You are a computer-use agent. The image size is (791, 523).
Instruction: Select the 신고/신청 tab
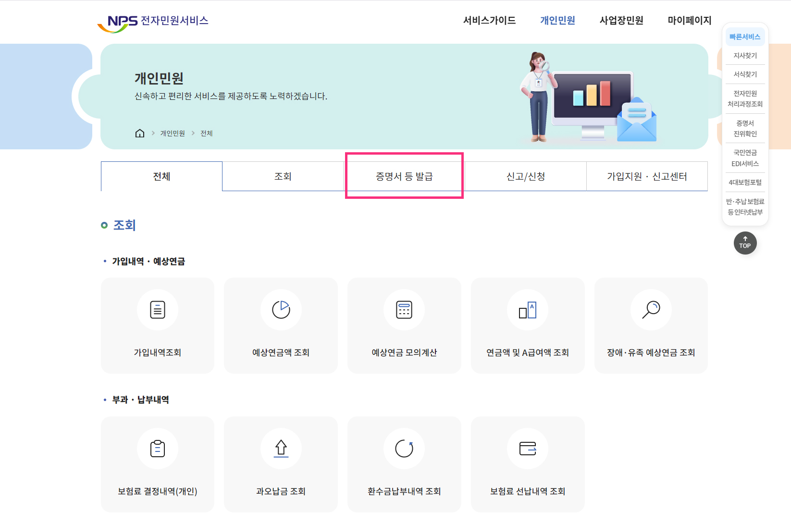(x=525, y=176)
